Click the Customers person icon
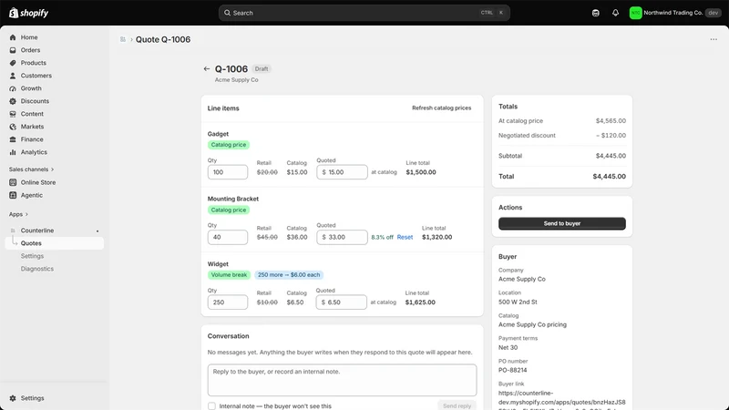 [x=13, y=76]
